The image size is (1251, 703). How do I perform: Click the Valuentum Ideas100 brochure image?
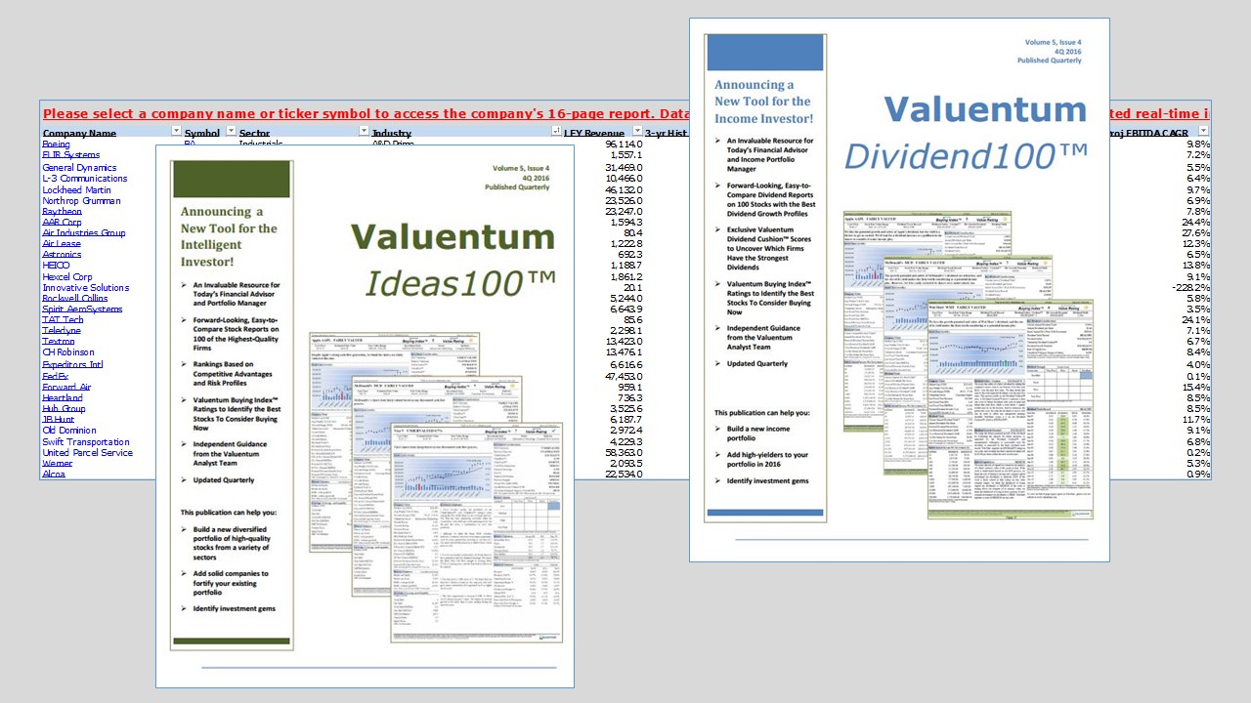point(365,416)
